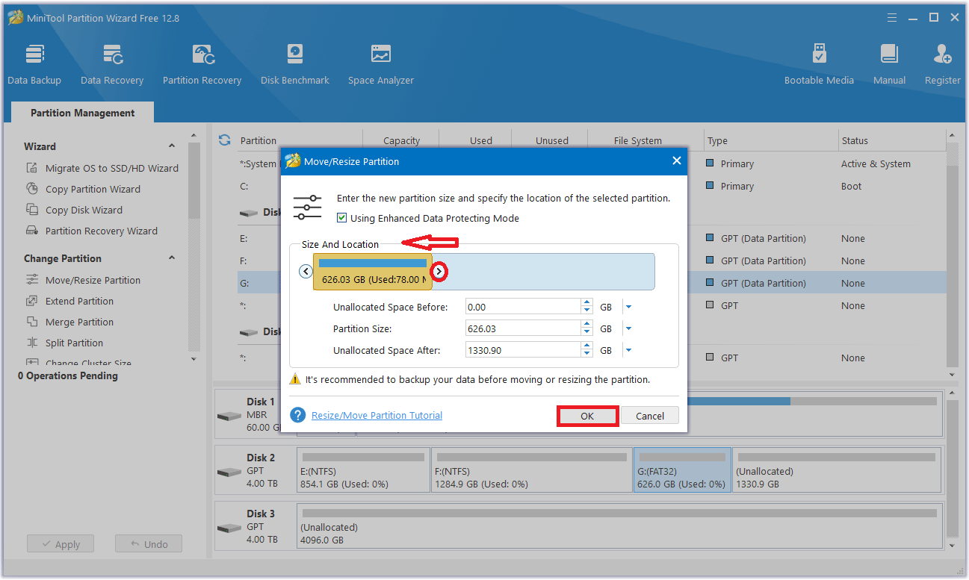Click the Partition Size field
Image resolution: width=969 pixels, height=580 pixels.
[x=523, y=328]
